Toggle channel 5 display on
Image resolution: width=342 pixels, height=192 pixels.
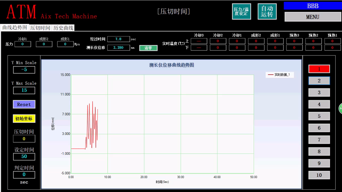pos(319,116)
